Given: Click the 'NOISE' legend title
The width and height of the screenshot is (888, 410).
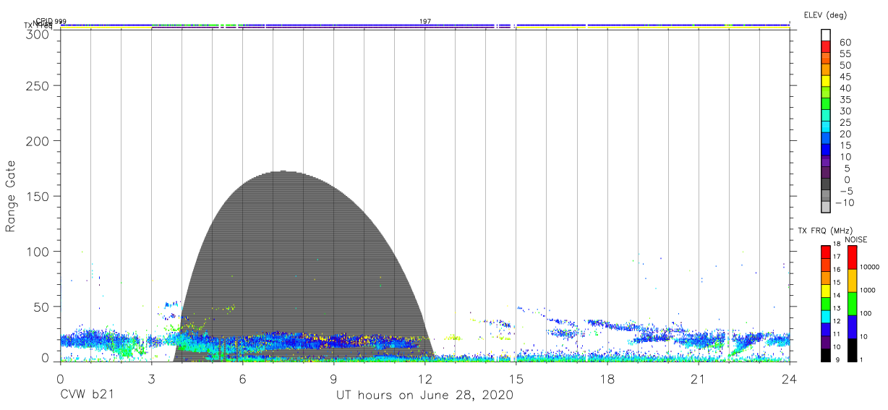Looking at the screenshot, I should [856, 239].
